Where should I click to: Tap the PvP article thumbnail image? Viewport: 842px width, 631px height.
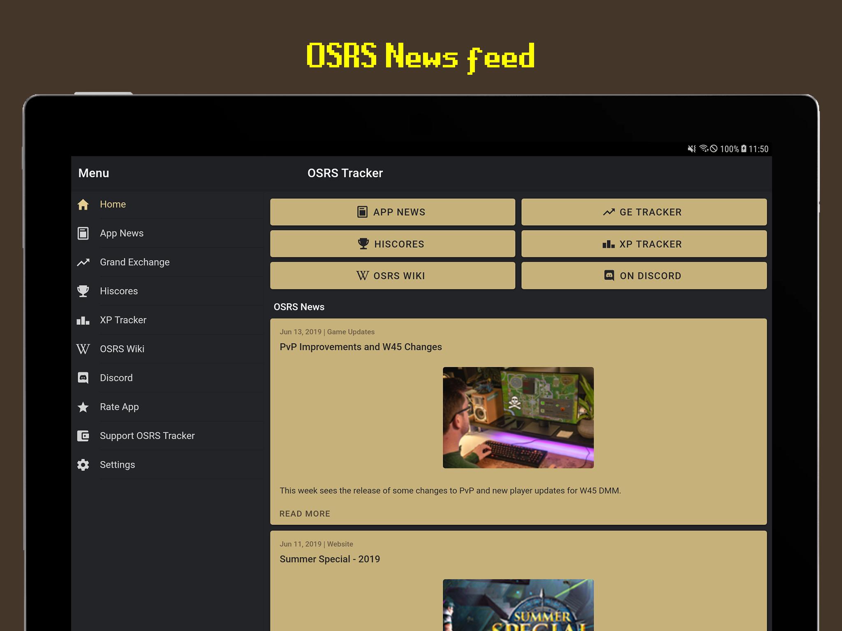518,417
